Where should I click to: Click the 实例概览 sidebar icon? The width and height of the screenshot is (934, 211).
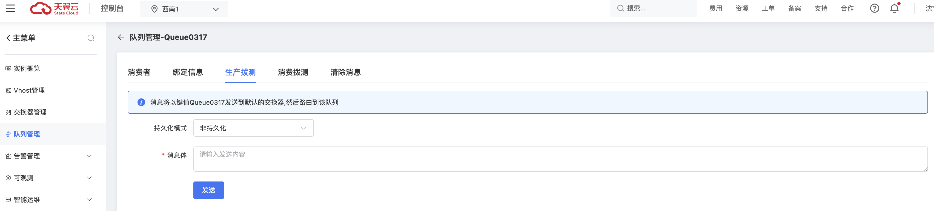click(8, 69)
